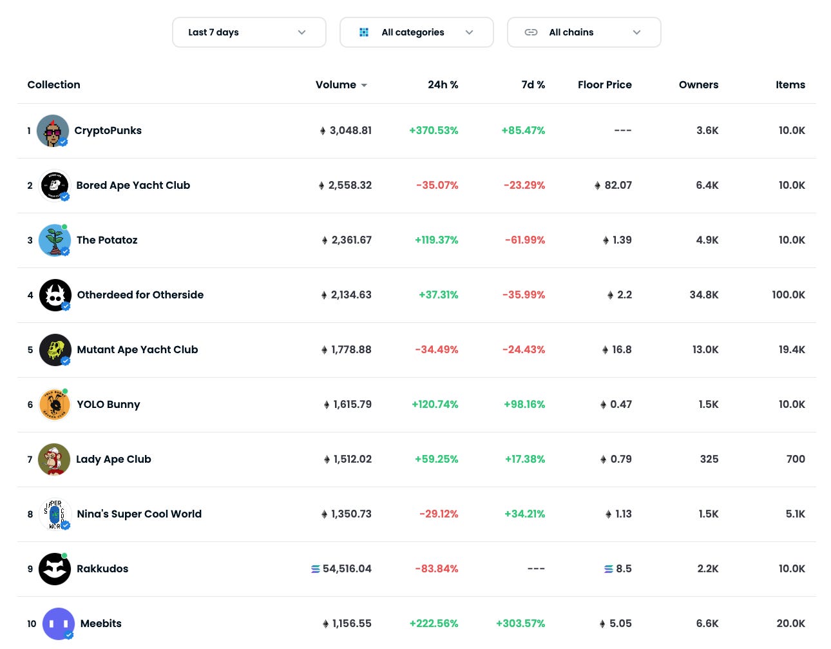Open YOLO Bunny collection link

click(x=108, y=404)
